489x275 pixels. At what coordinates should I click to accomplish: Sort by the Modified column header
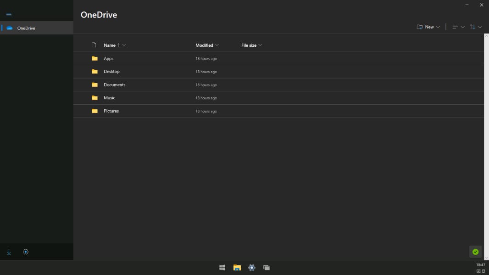tap(204, 45)
